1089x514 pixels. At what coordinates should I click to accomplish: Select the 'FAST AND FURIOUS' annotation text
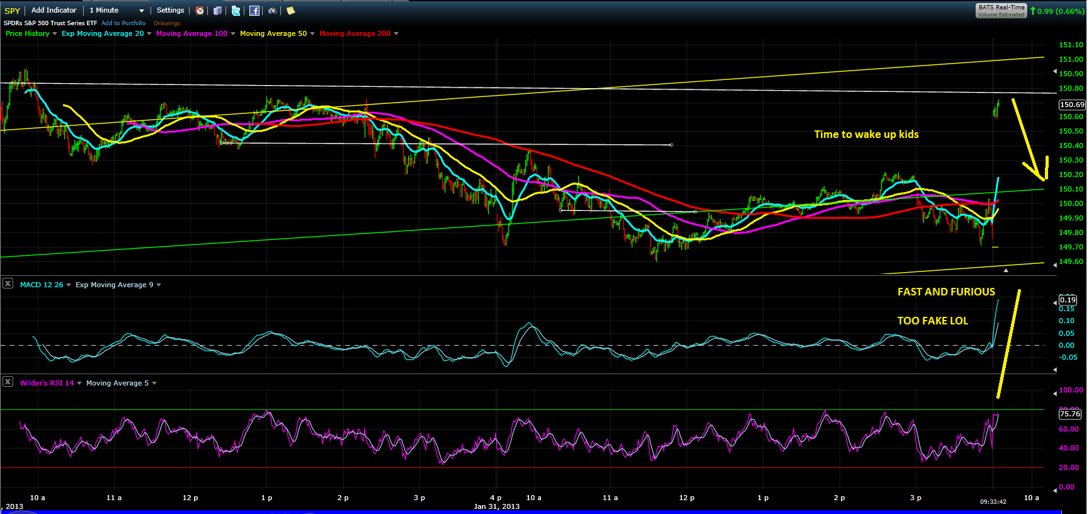point(946,292)
